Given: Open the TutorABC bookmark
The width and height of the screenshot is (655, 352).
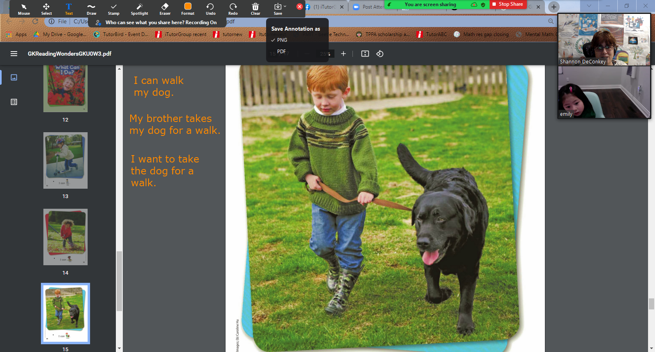Looking at the screenshot, I should tap(432, 34).
